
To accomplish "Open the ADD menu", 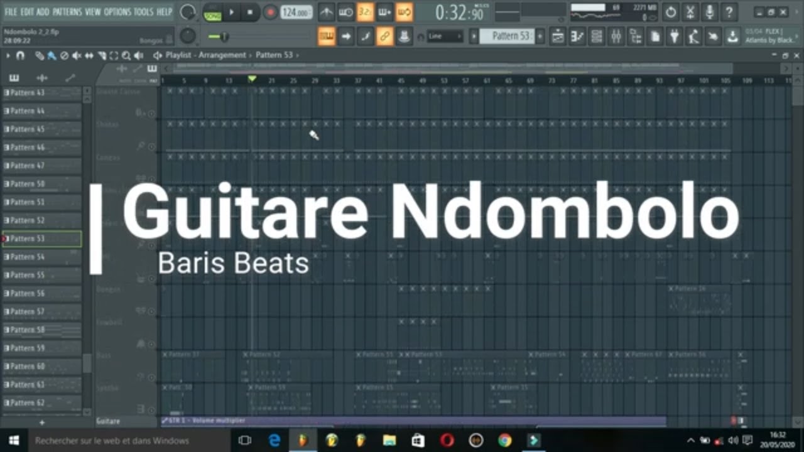I will [43, 11].
